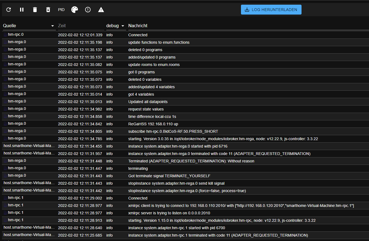Click hm-rega starting Version 3.0.35 message
The image size is (369, 241).
click(223, 139)
